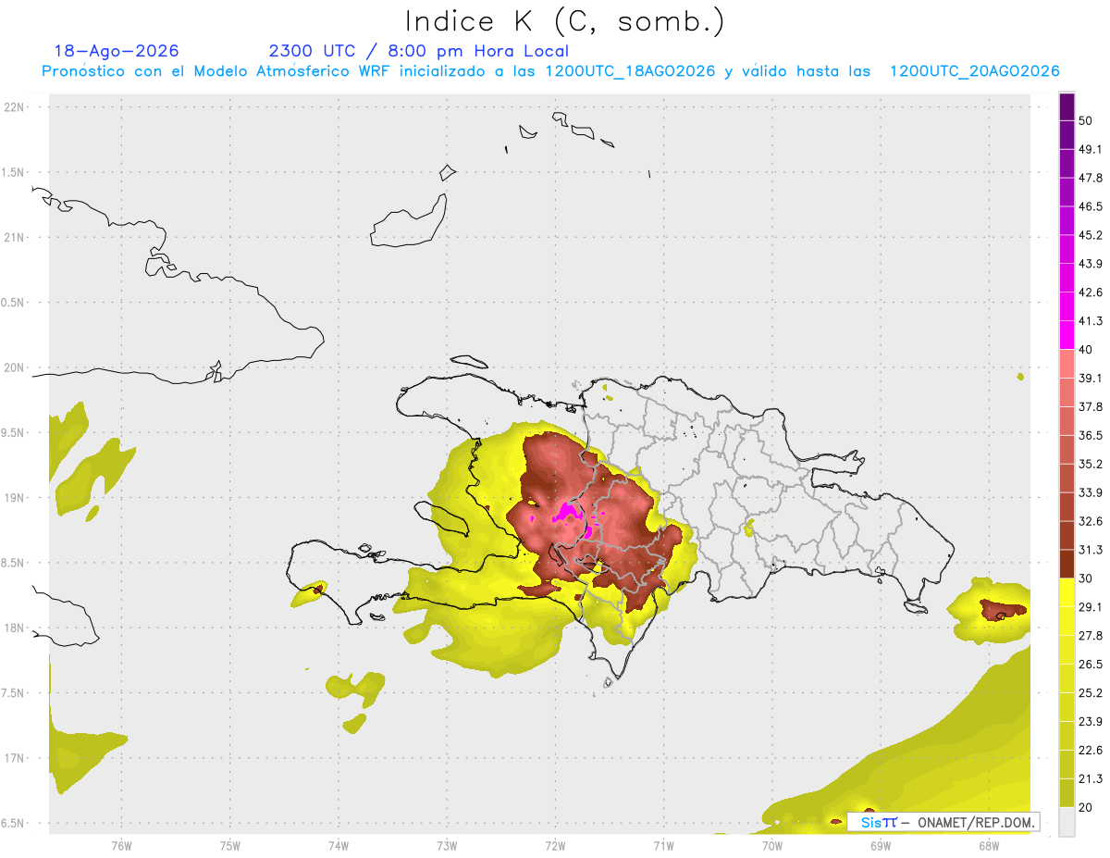The height and width of the screenshot is (858, 1110).
Task: Click the "17N" latitude label
Action: click(16, 758)
